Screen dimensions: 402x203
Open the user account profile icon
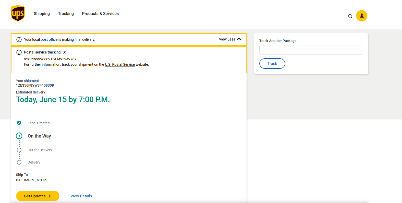362,16
